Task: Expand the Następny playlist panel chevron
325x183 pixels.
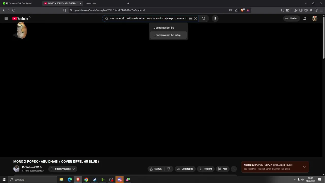Action: (x=304, y=167)
